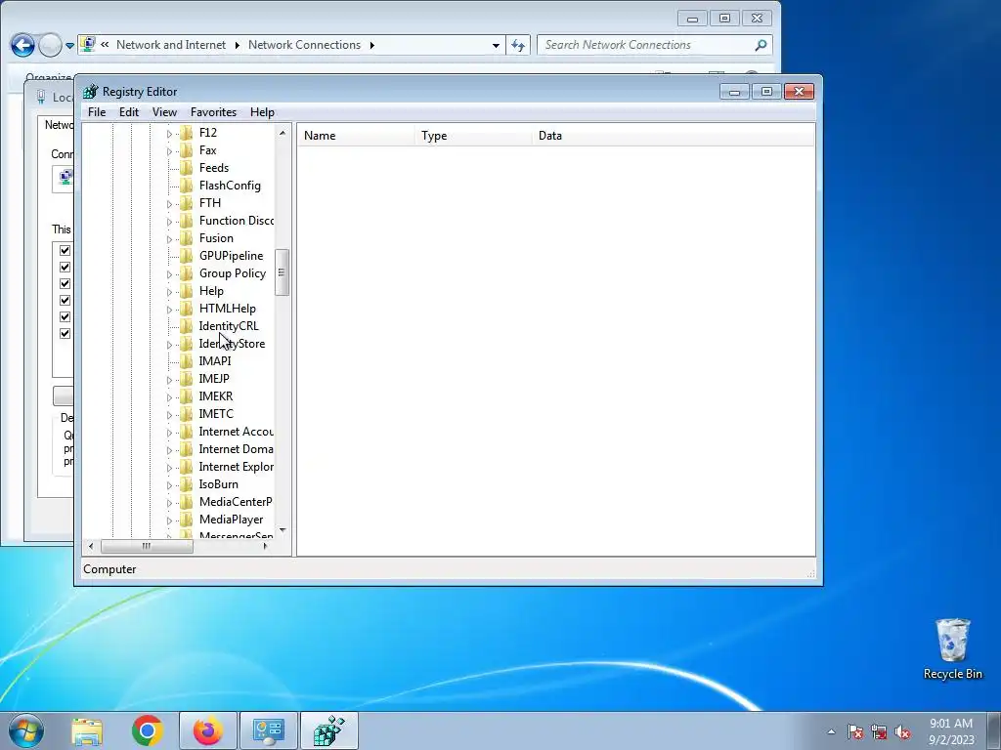
Task: Open the Edit menu in Registry Editor
Action: [x=129, y=112]
